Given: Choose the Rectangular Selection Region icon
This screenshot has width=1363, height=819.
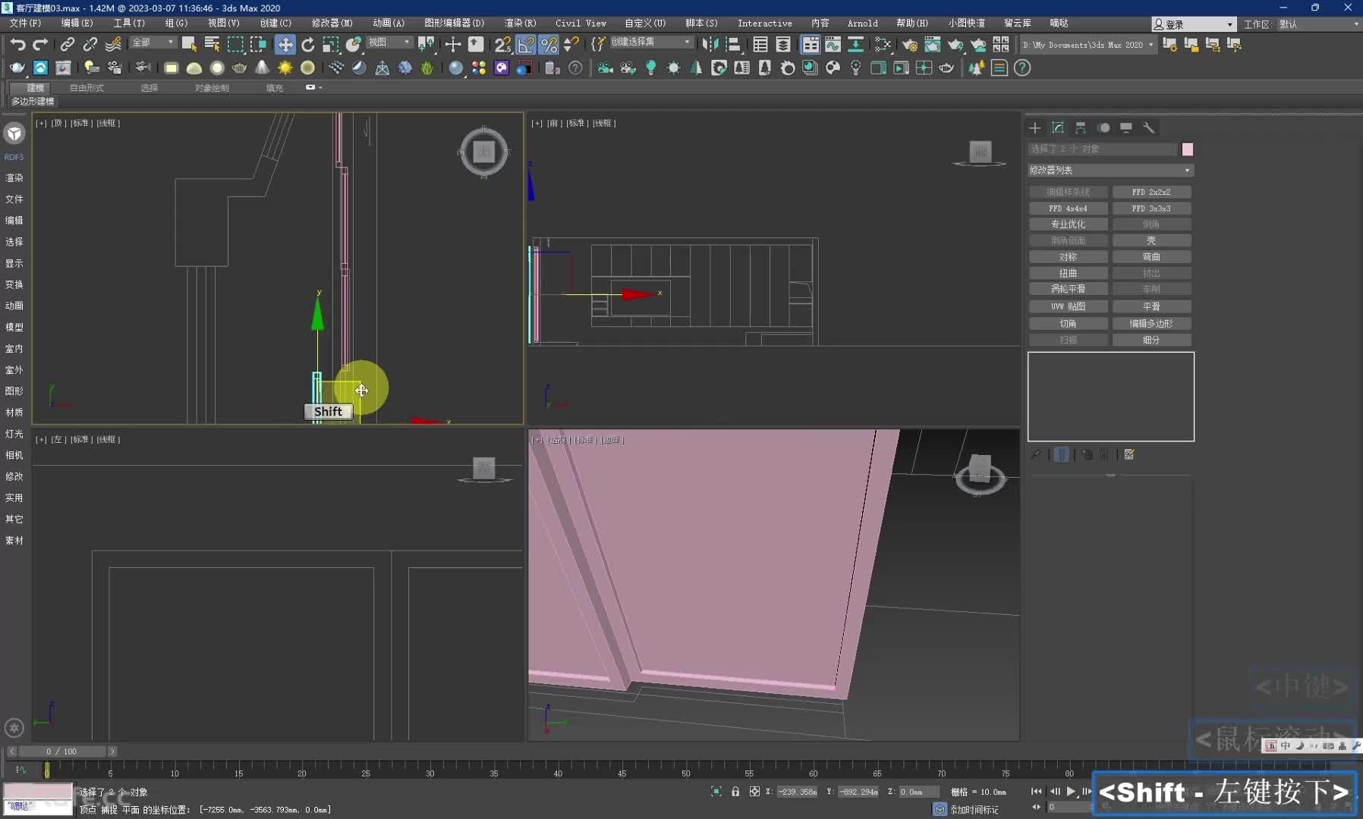Looking at the screenshot, I should coord(235,45).
